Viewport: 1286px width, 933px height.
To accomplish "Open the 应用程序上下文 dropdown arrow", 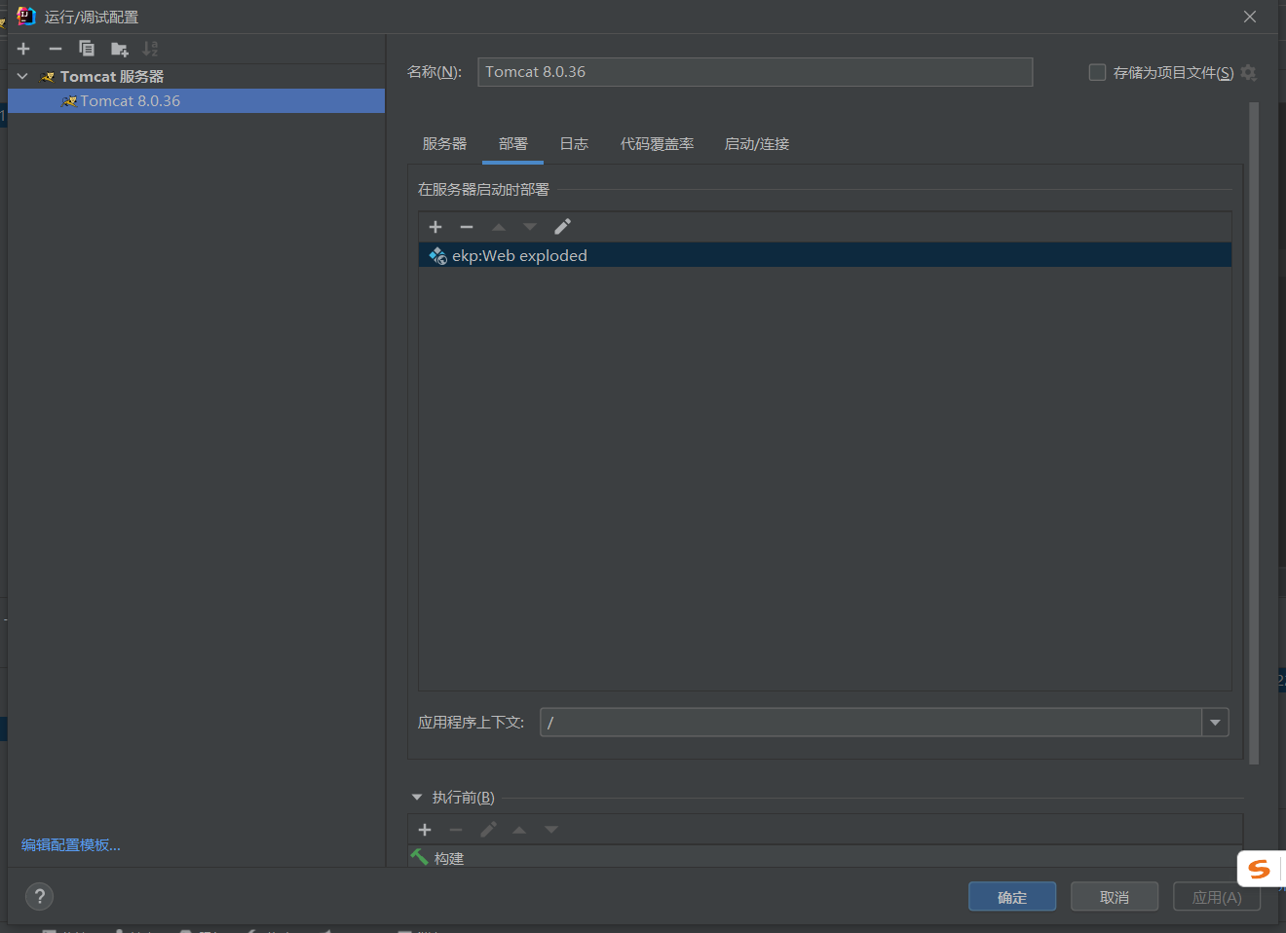I will 1215,723.
